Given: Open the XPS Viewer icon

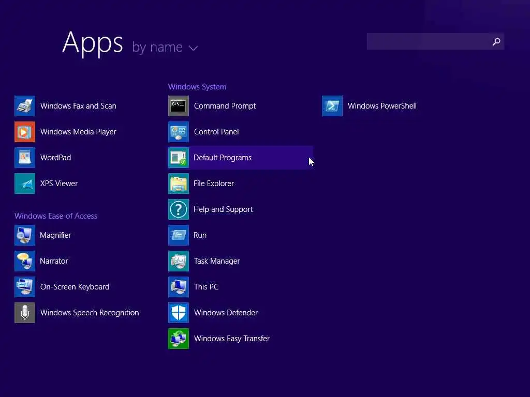Looking at the screenshot, I should coord(25,184).
